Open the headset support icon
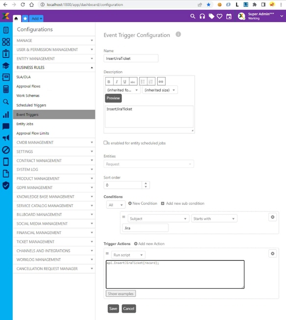Screen dimensions: 286x320 tap(202, 16)
